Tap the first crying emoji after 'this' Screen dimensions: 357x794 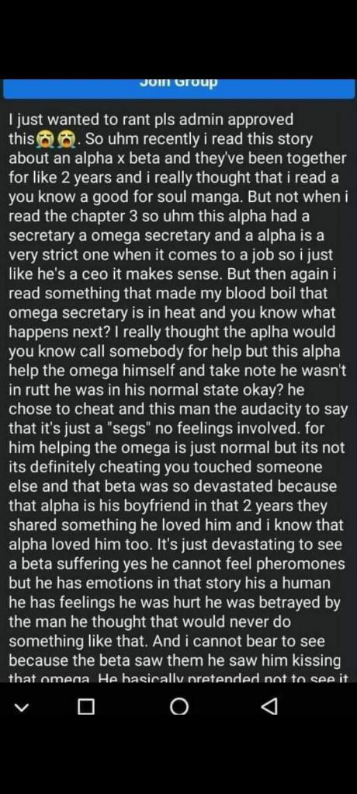click(45, 139)
